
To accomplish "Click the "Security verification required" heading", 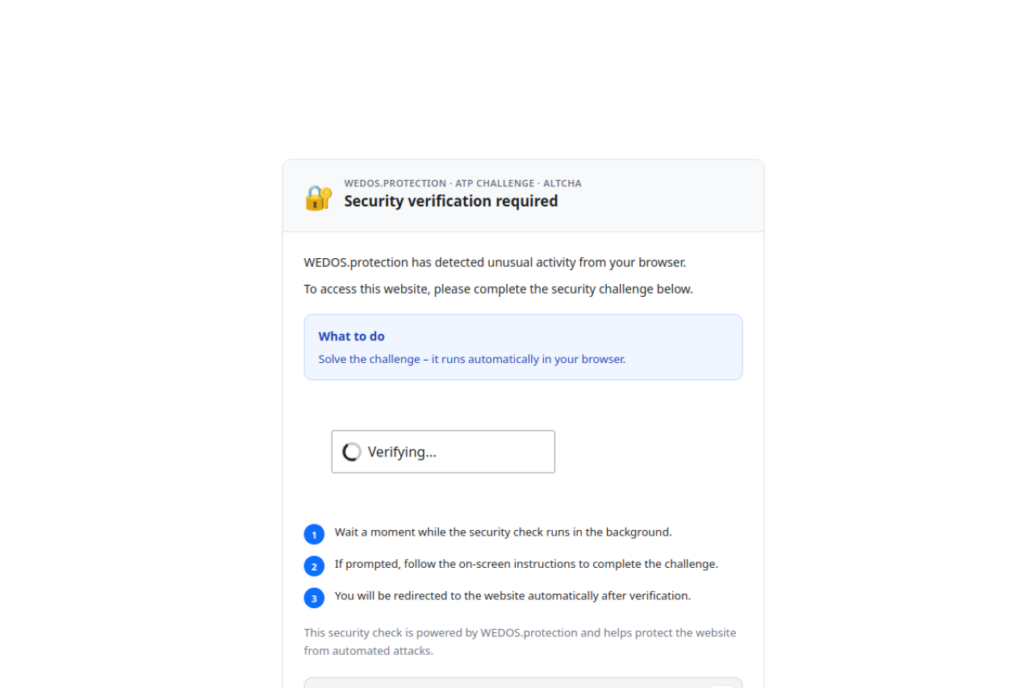I will tap(450, 201).
